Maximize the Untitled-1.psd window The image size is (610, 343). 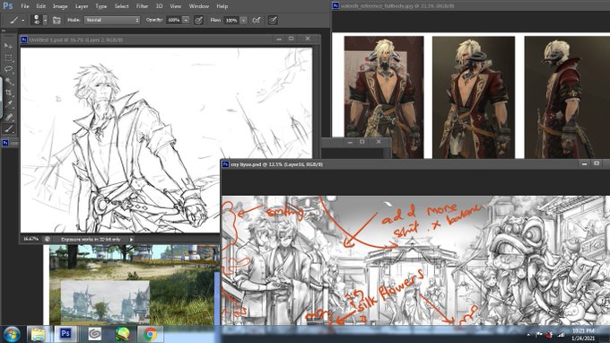click(291, 39)
